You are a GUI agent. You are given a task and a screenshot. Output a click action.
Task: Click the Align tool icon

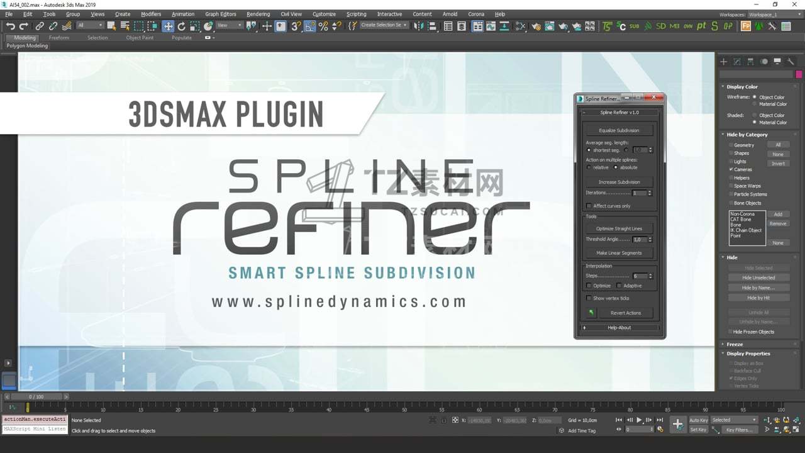pos(432,26)
